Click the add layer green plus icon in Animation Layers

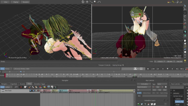138,104
